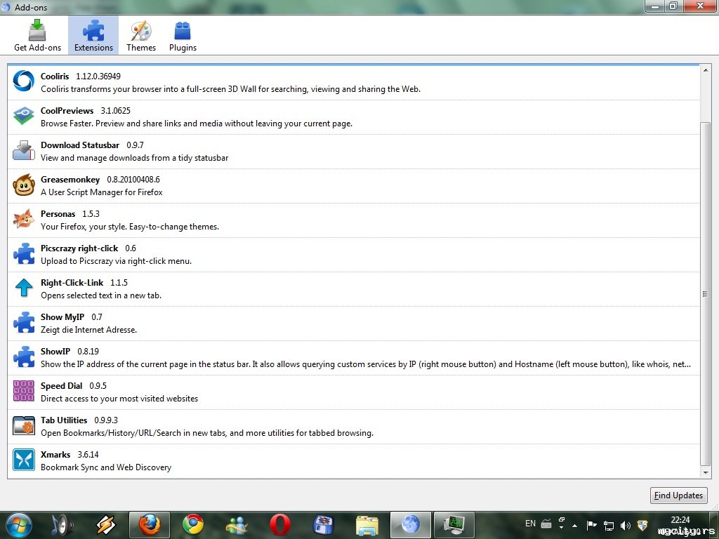
Task: Select the Tab Utilities extension name
Action: pyautogui.click(x=64, y=420)
